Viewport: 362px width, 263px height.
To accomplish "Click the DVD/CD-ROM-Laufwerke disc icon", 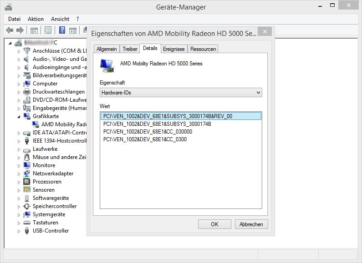I will [27, 100].
